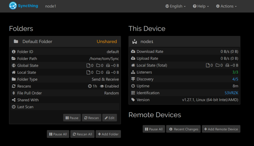Collapse the node1 device panel header
The width and height of the screenshot is (254, 146).
(184, 41)
